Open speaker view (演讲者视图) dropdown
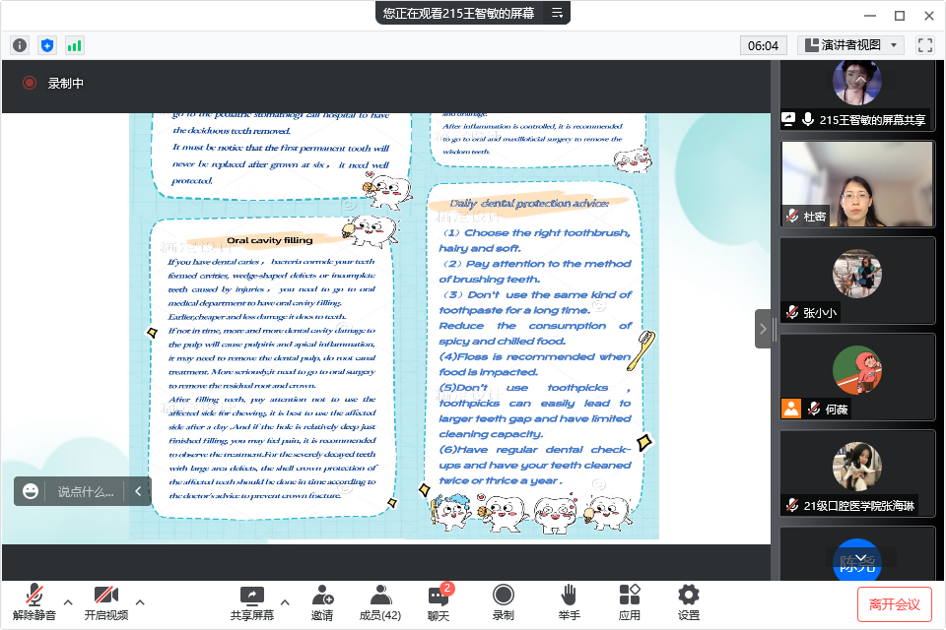Screen dimensions: 946x630 pyautogui.click(x=850, y=45)
